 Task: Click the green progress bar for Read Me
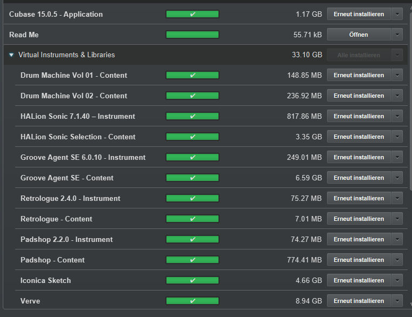(192, 35)
